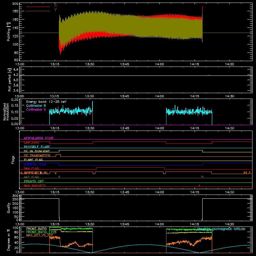Click the Flags axis title

[13, 160]
